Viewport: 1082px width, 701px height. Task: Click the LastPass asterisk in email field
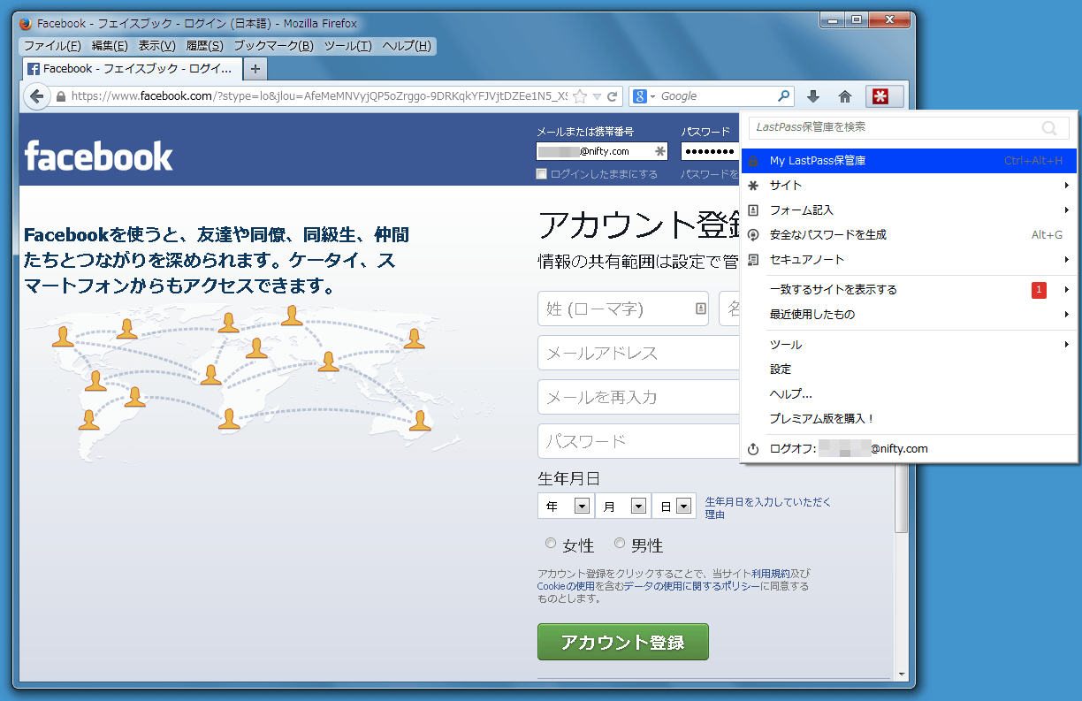pyautogui.click(x=659, y=151)
